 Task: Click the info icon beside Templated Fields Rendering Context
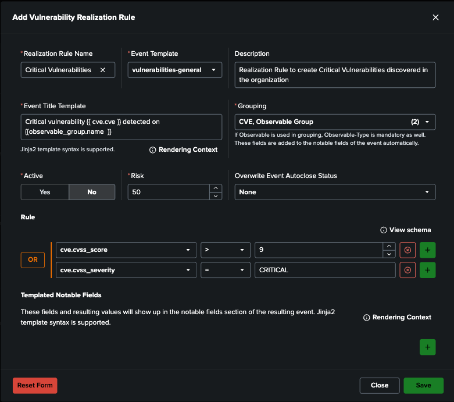(x=367, y=318)
